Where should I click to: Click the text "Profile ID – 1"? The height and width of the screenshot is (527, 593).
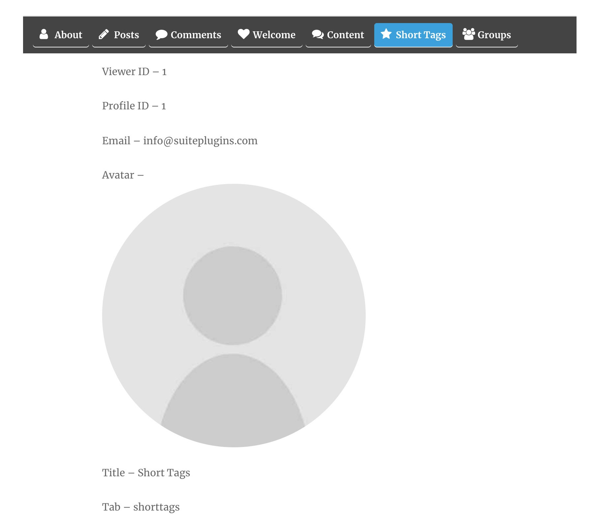134,106
